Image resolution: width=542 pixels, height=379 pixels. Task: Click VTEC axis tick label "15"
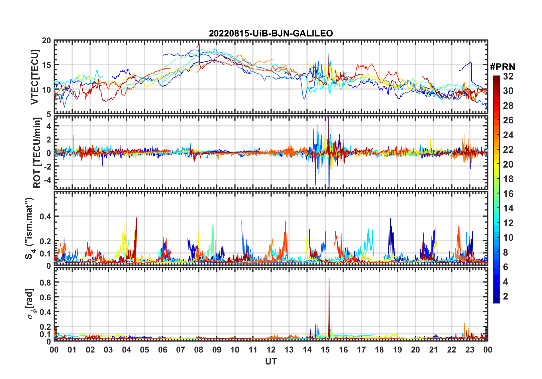pos(46,65)
